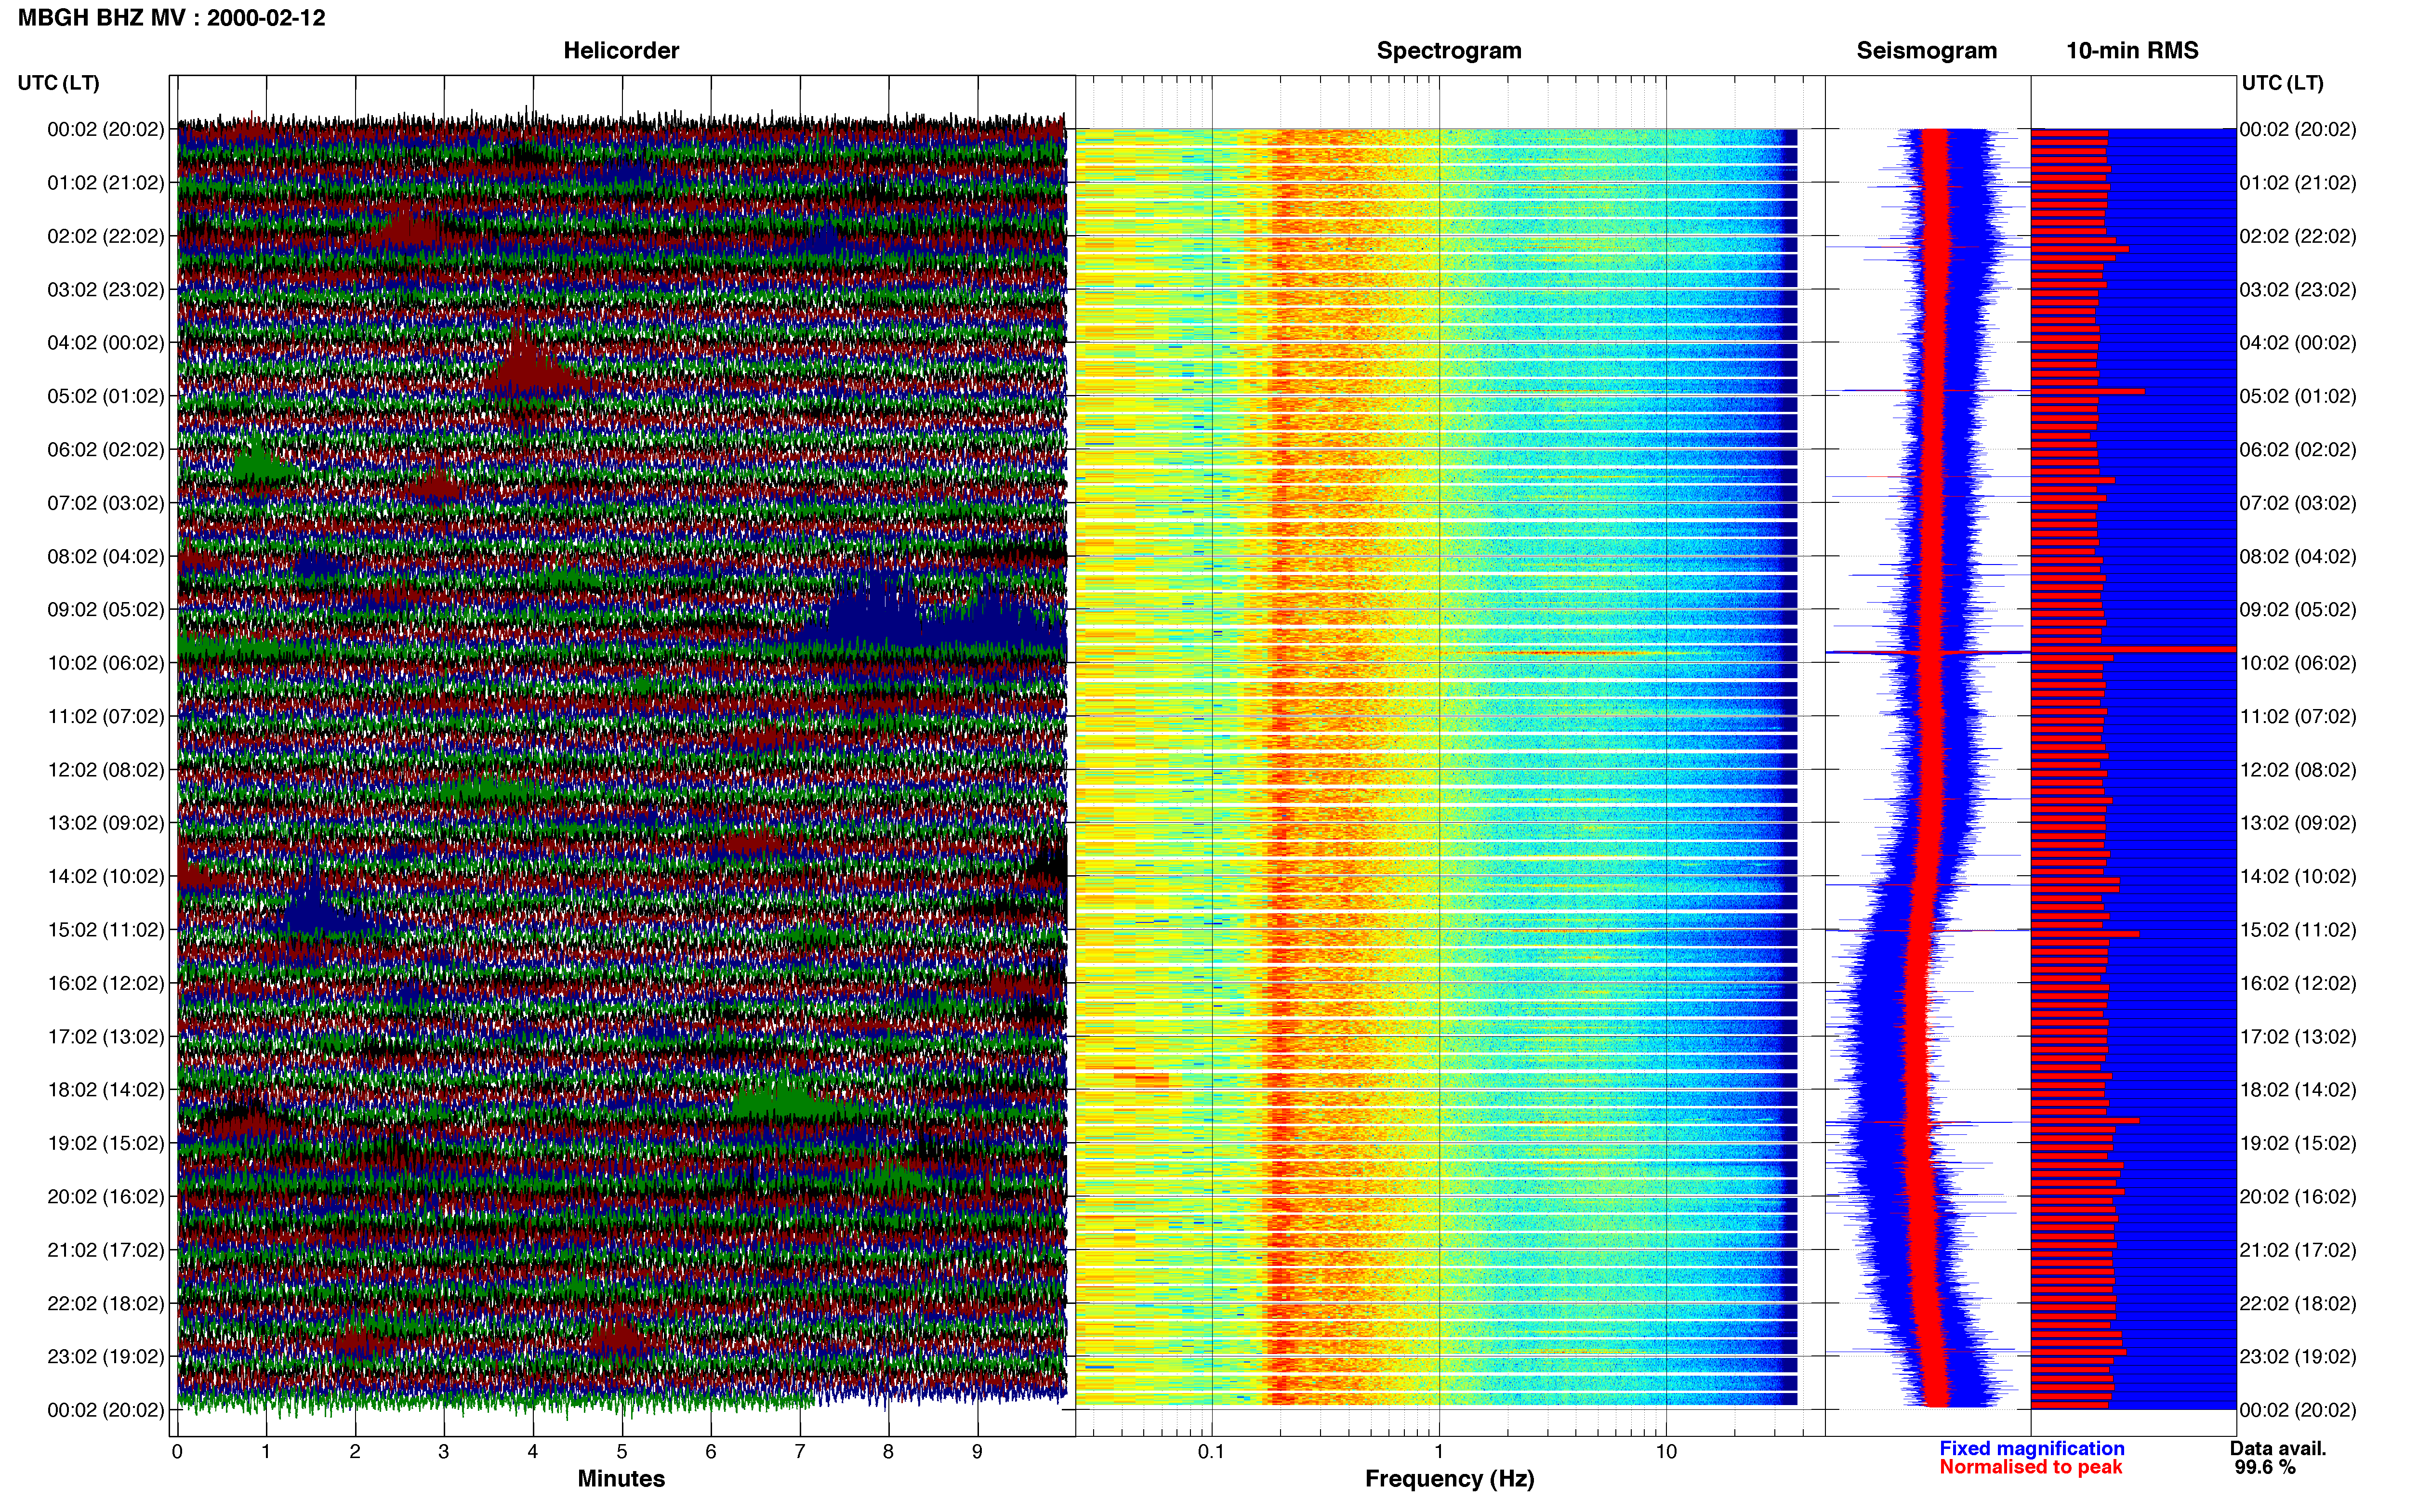Select the left time label 23:02 (19:02)
This screenshot has width=2418, height=1512.
[106, 1356]
